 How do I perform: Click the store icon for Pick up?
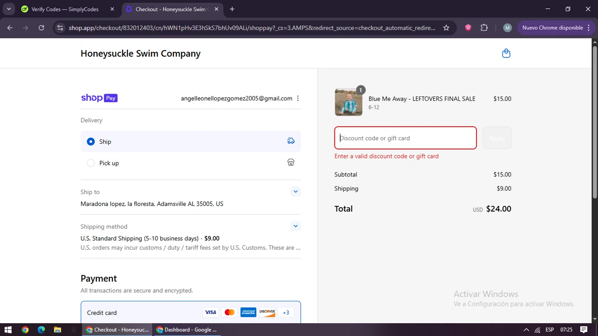click(291, 162)
